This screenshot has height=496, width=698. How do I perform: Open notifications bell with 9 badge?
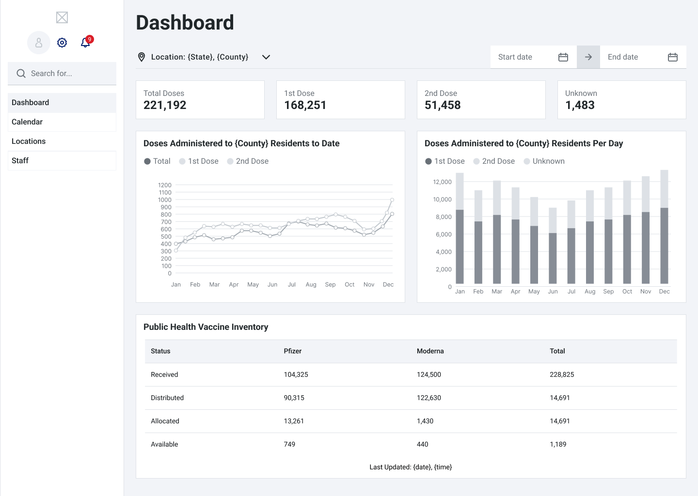85,43
